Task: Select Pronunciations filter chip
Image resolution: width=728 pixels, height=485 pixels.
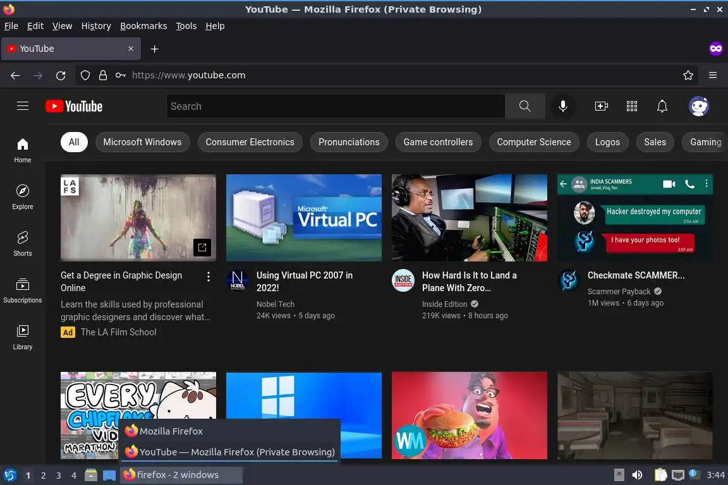Action: 349,142
